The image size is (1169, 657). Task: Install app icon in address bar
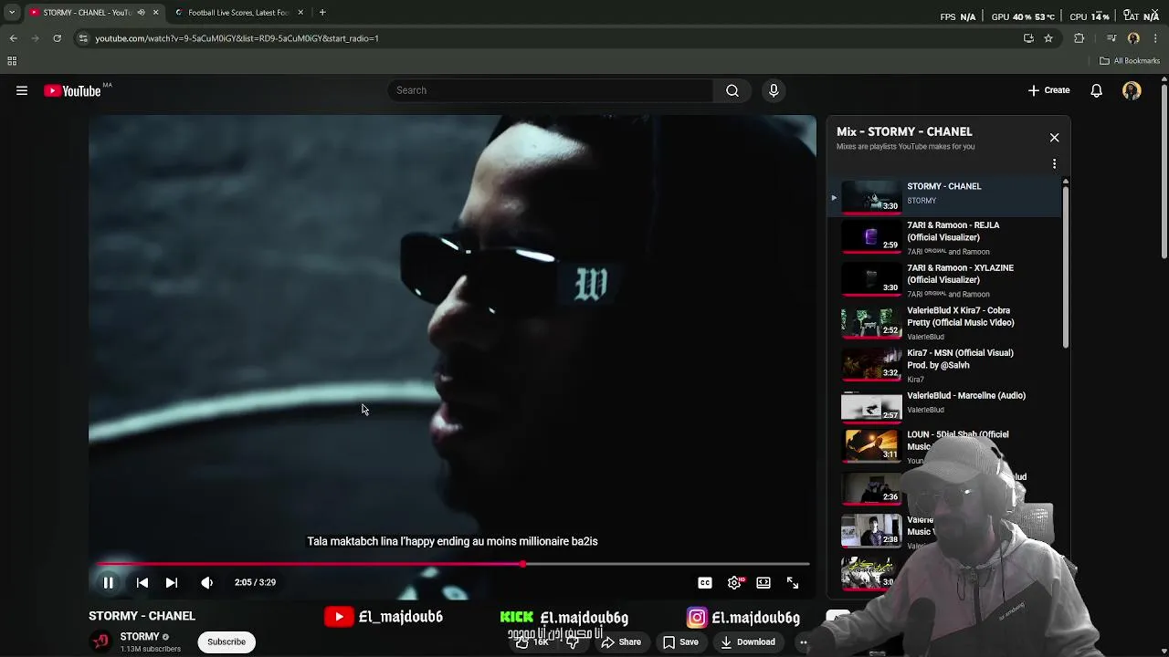coord(1028,38)
